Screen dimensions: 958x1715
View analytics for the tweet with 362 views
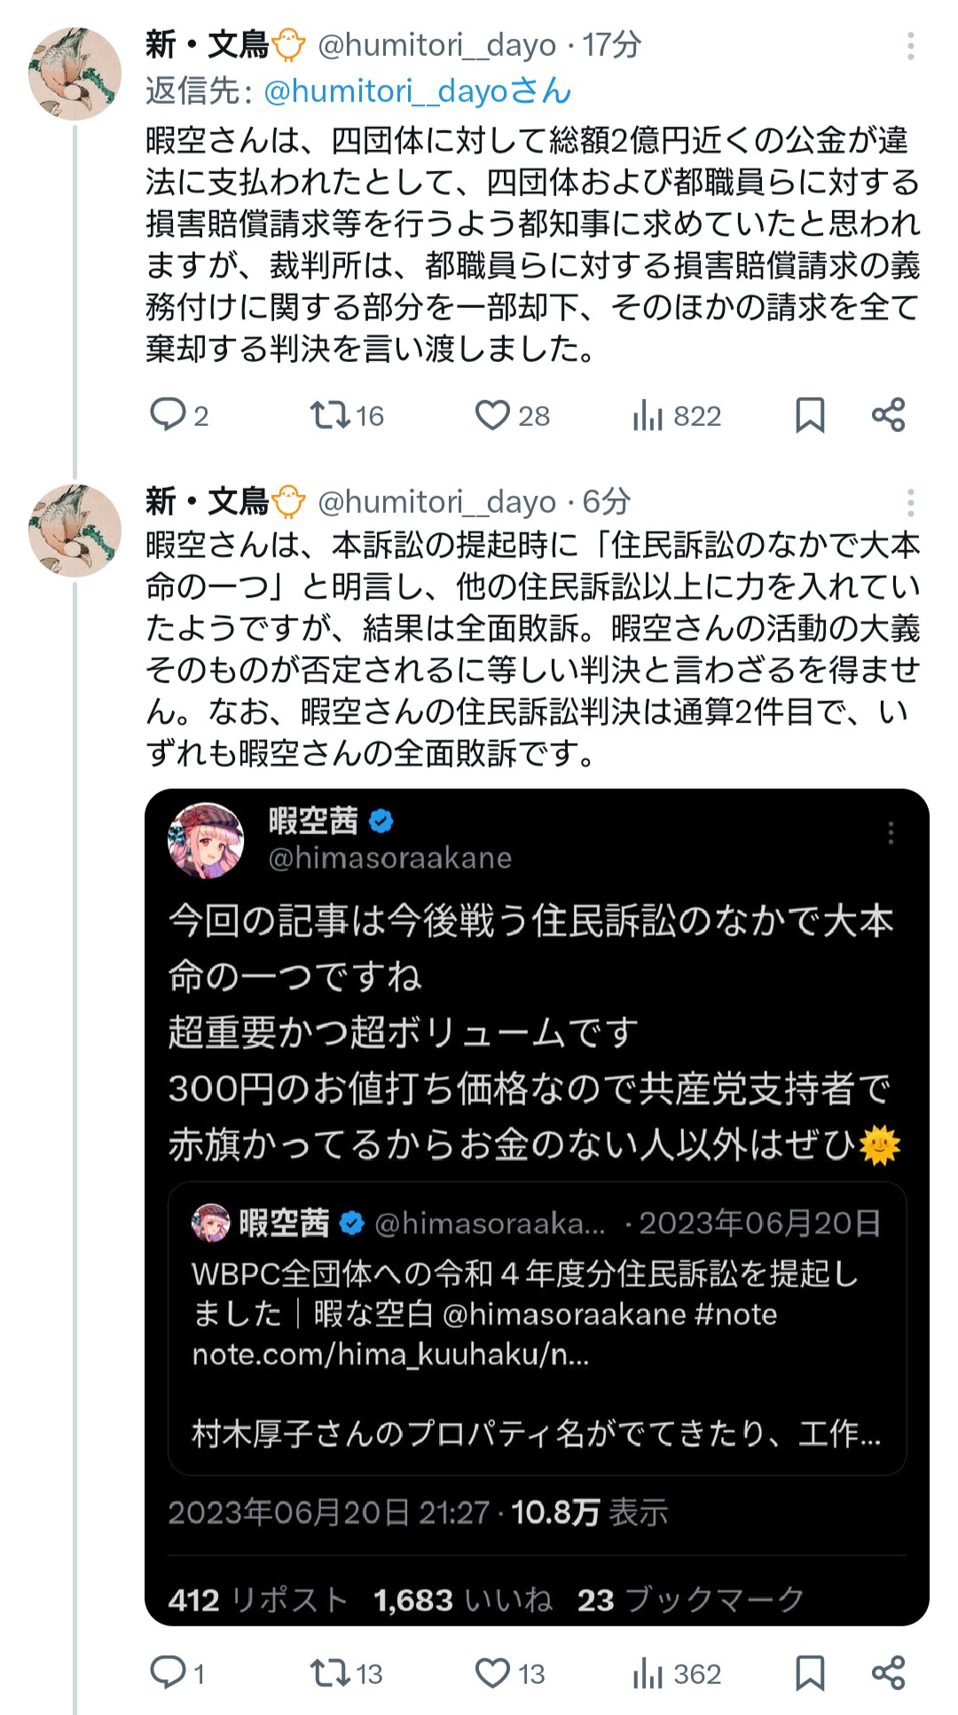point(648,1673)
